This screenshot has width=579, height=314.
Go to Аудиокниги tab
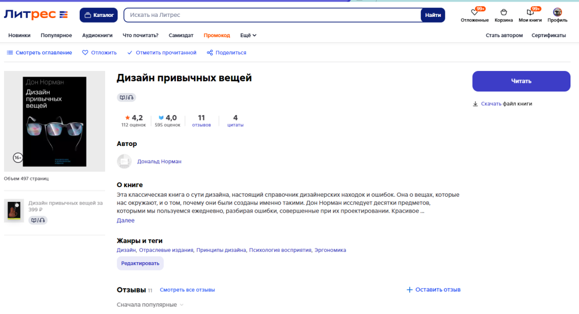coord(97,36)
